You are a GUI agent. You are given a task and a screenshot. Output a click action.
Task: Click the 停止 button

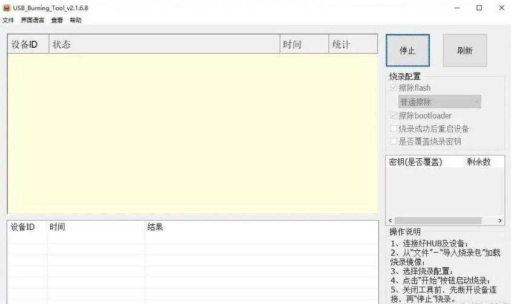(407, 51)
